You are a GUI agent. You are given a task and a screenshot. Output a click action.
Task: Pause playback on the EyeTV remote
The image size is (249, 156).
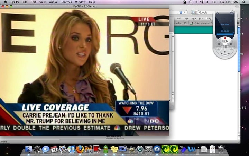[225, 46]
